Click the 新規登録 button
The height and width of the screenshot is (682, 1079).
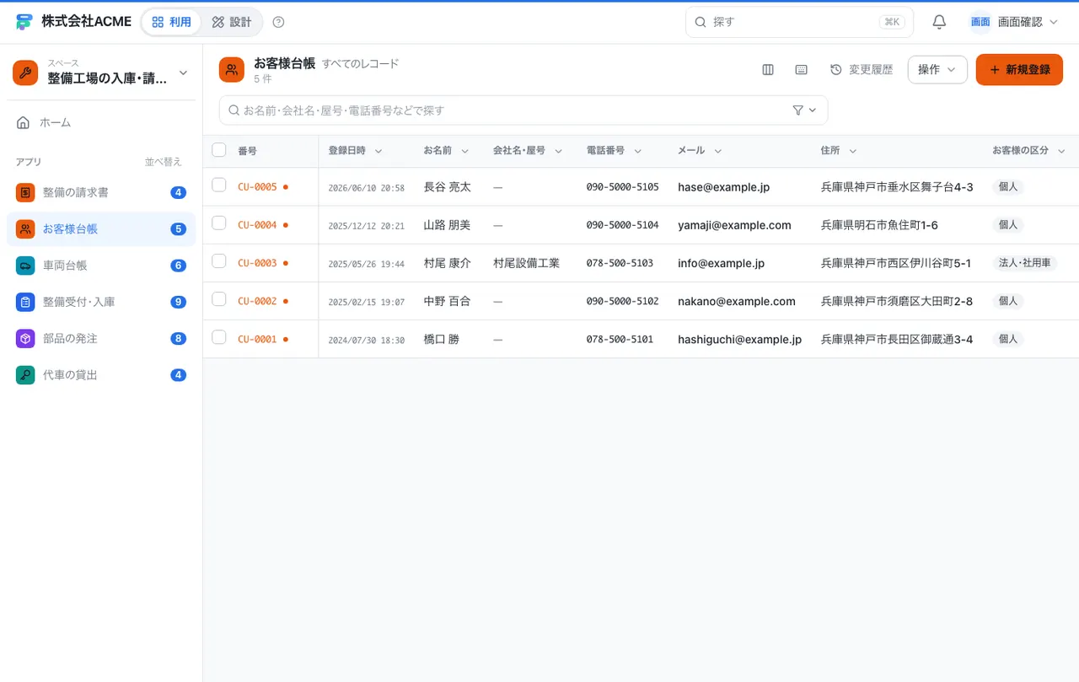coord(1019,70)
